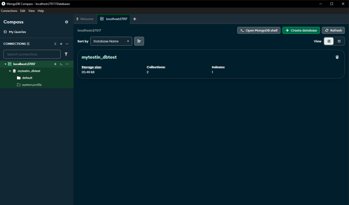The width and height of the screenshot is (349, 205).
Task: Open Compass settings gear
Action: click(x=66, y=22)
